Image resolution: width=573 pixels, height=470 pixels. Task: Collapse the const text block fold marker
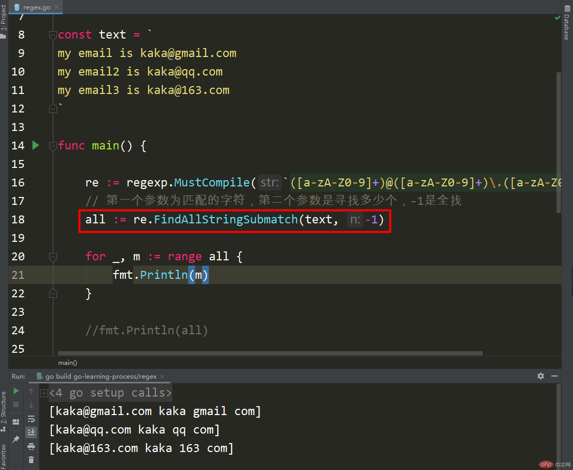point(53,35)
